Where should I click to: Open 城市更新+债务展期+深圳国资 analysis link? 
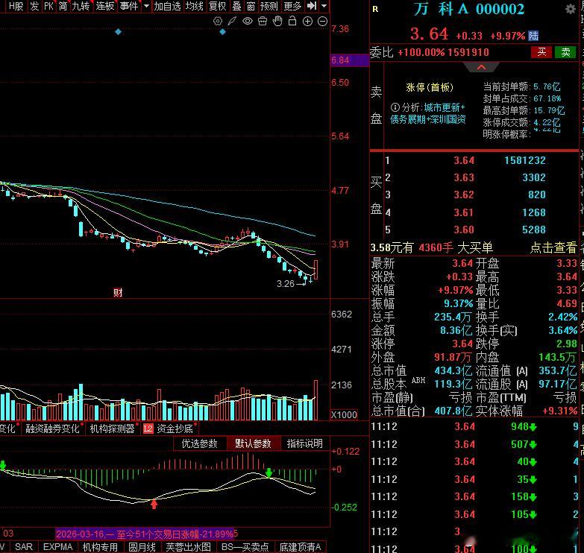pos(427,113)
